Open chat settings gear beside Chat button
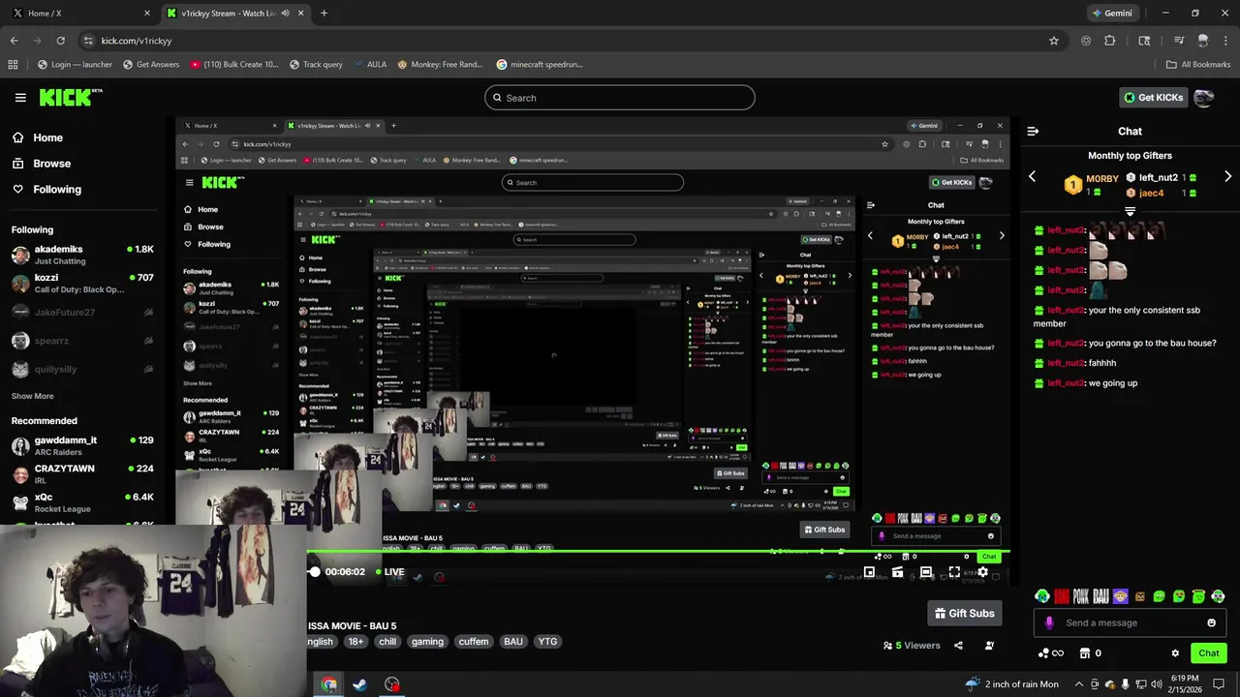Screen dimensions: 1240x697 [x=1175, y=653]
